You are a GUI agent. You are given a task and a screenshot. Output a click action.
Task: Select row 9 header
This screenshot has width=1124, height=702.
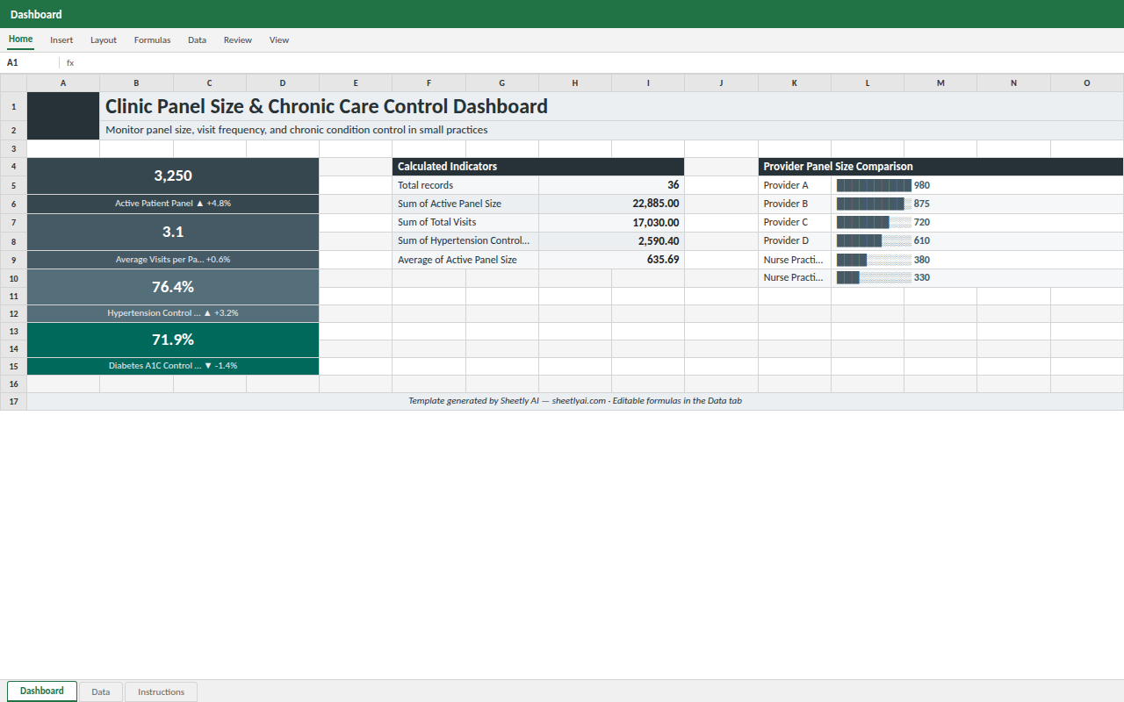[13, 260]
